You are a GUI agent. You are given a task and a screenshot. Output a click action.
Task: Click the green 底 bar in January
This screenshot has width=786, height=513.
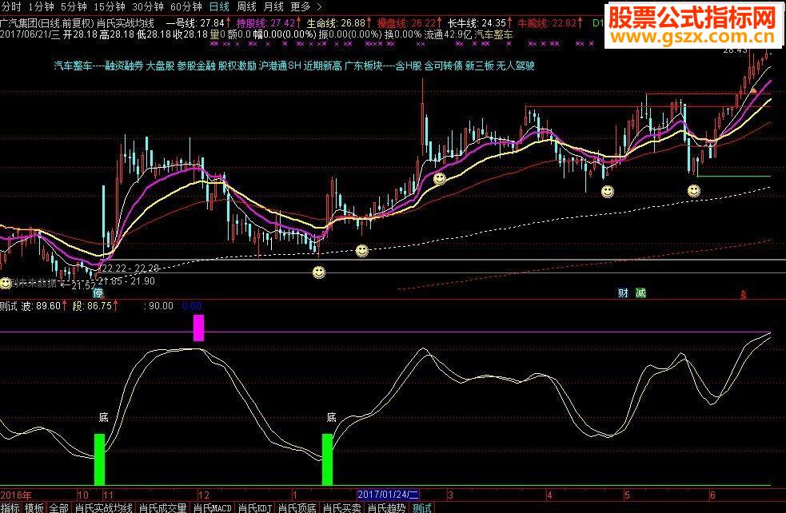click(327, 459)
